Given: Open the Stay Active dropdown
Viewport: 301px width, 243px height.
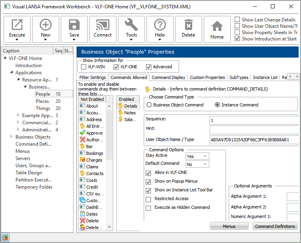Looking at the screenshot, I should [197, 156].
